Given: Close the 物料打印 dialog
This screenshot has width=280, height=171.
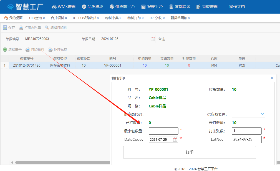Looking at the screenshot, I should click(x=272, y=78).
